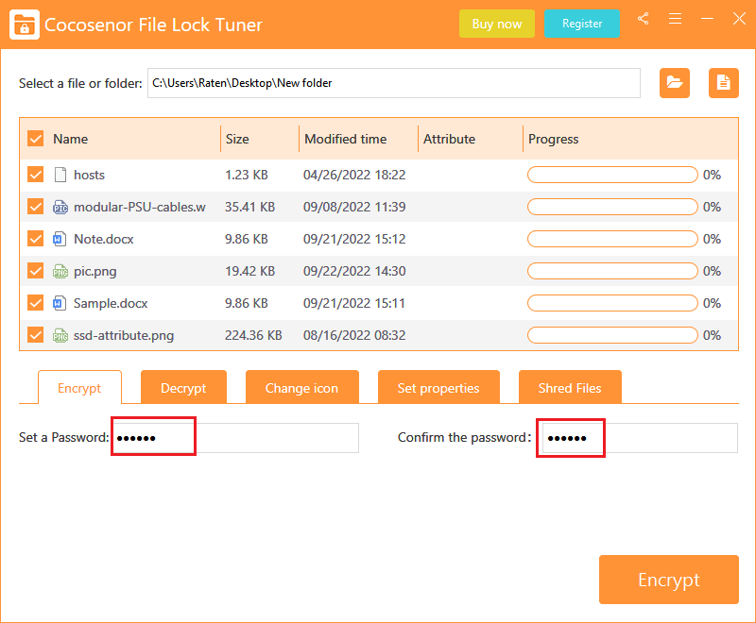Click the modular-PSU-cables progress bar
756x623 pixels.
pos(612,207)
